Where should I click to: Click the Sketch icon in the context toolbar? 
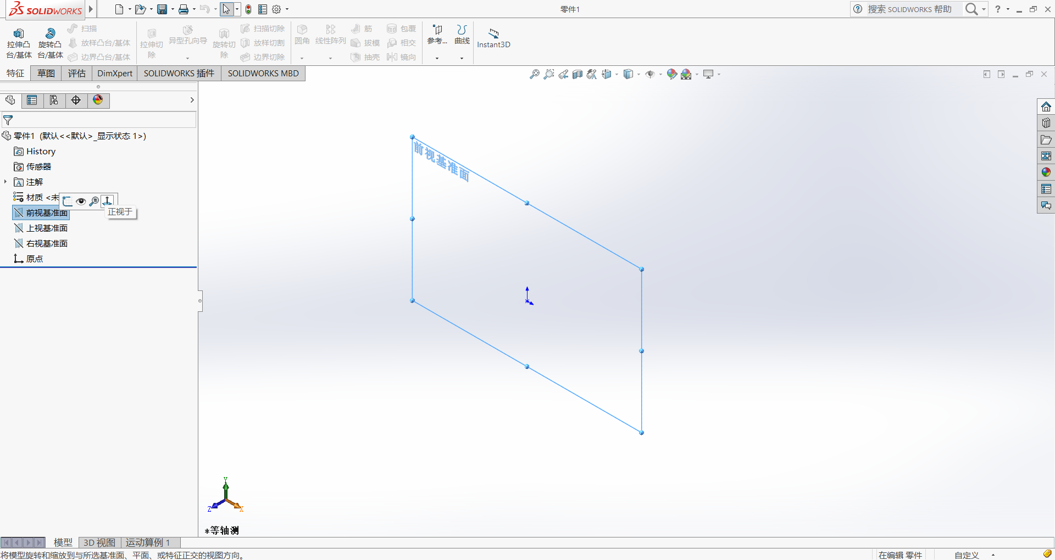click(67, 201)
